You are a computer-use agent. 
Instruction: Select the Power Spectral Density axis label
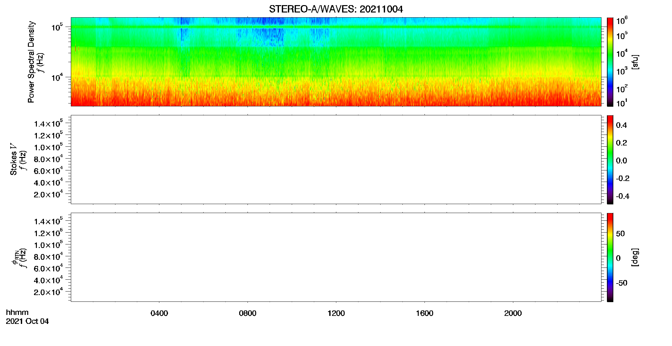click(31, 62)
